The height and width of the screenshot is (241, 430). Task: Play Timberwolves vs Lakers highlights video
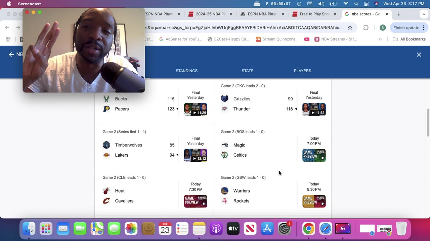196,155
